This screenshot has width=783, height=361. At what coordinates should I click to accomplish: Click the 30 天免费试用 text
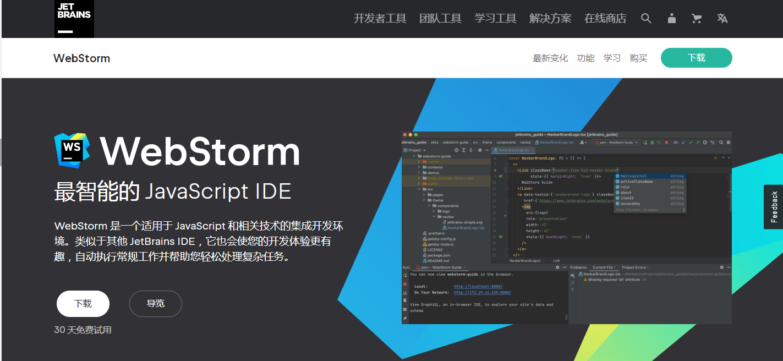(83, 330)
